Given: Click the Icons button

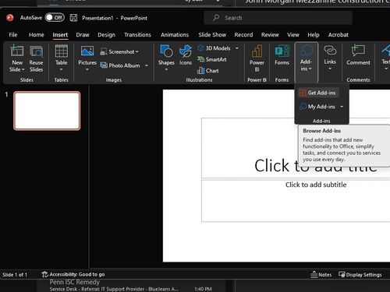Looking at the screenshot, I should pos(186,55).
